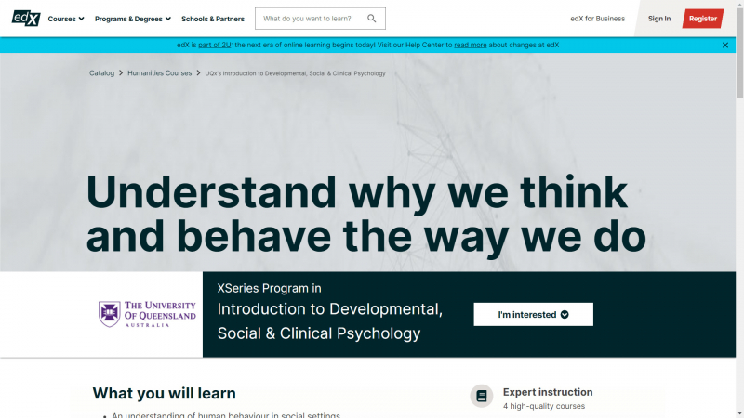Click the Sign In link
This screenshot has height=418, width=744.
click(659, 19)
